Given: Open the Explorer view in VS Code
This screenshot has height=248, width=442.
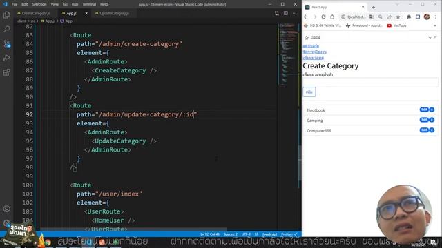Looking at the screenshot, I should coord(6,15).
